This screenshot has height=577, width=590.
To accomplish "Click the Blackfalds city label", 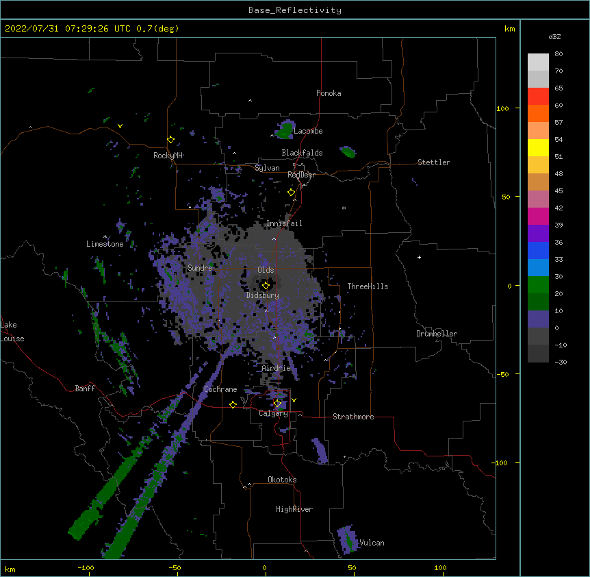I will pos(302,153).
